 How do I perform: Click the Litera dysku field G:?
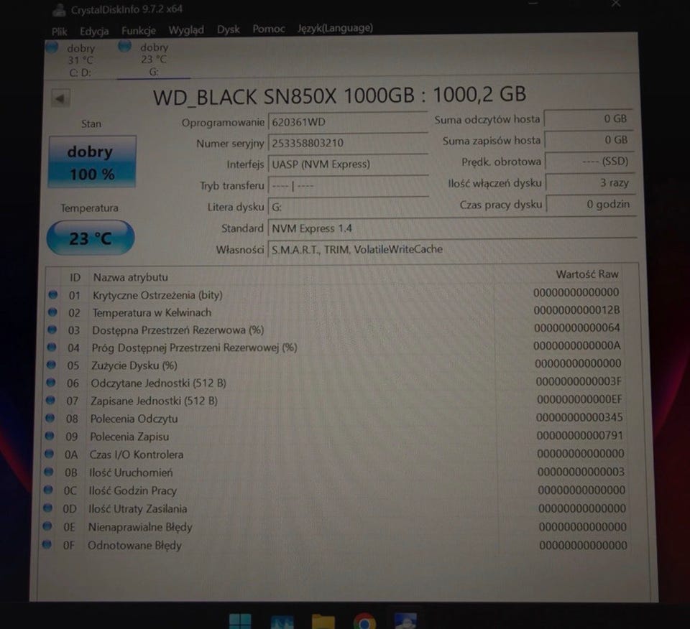348,207
